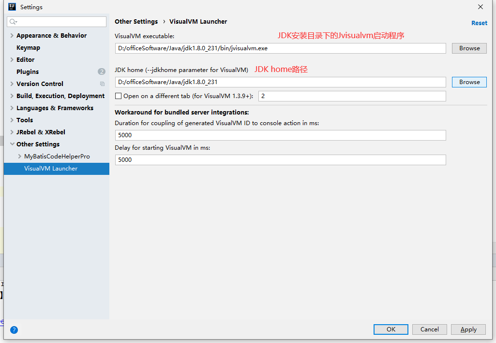
Task: Click the Editor label in sidebar
Action: pyautogui.click(x=25, y=60)
